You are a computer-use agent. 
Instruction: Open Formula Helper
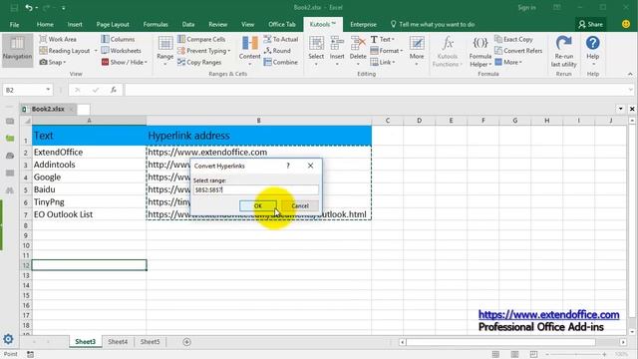tap(480, 52)
